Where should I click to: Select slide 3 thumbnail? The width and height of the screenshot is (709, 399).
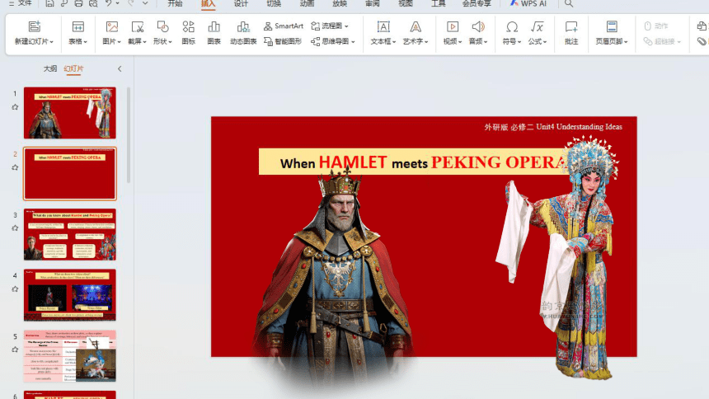tap(70, 234)
